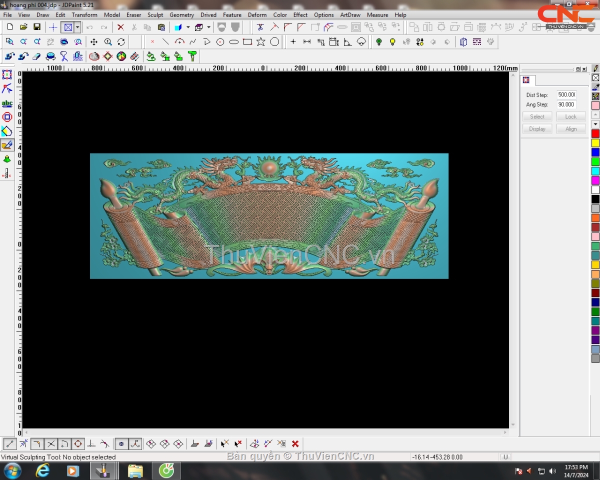Image resolution: width=600 pixels, height=480 pixels.
Task: Click the green paint roller icon
Action: coord(192,56)
